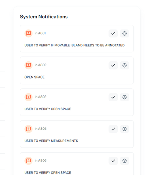Click 'in A802' above the plain OPEN SPACE message
The image size is (166, 187).
click(x=40, y=65)
